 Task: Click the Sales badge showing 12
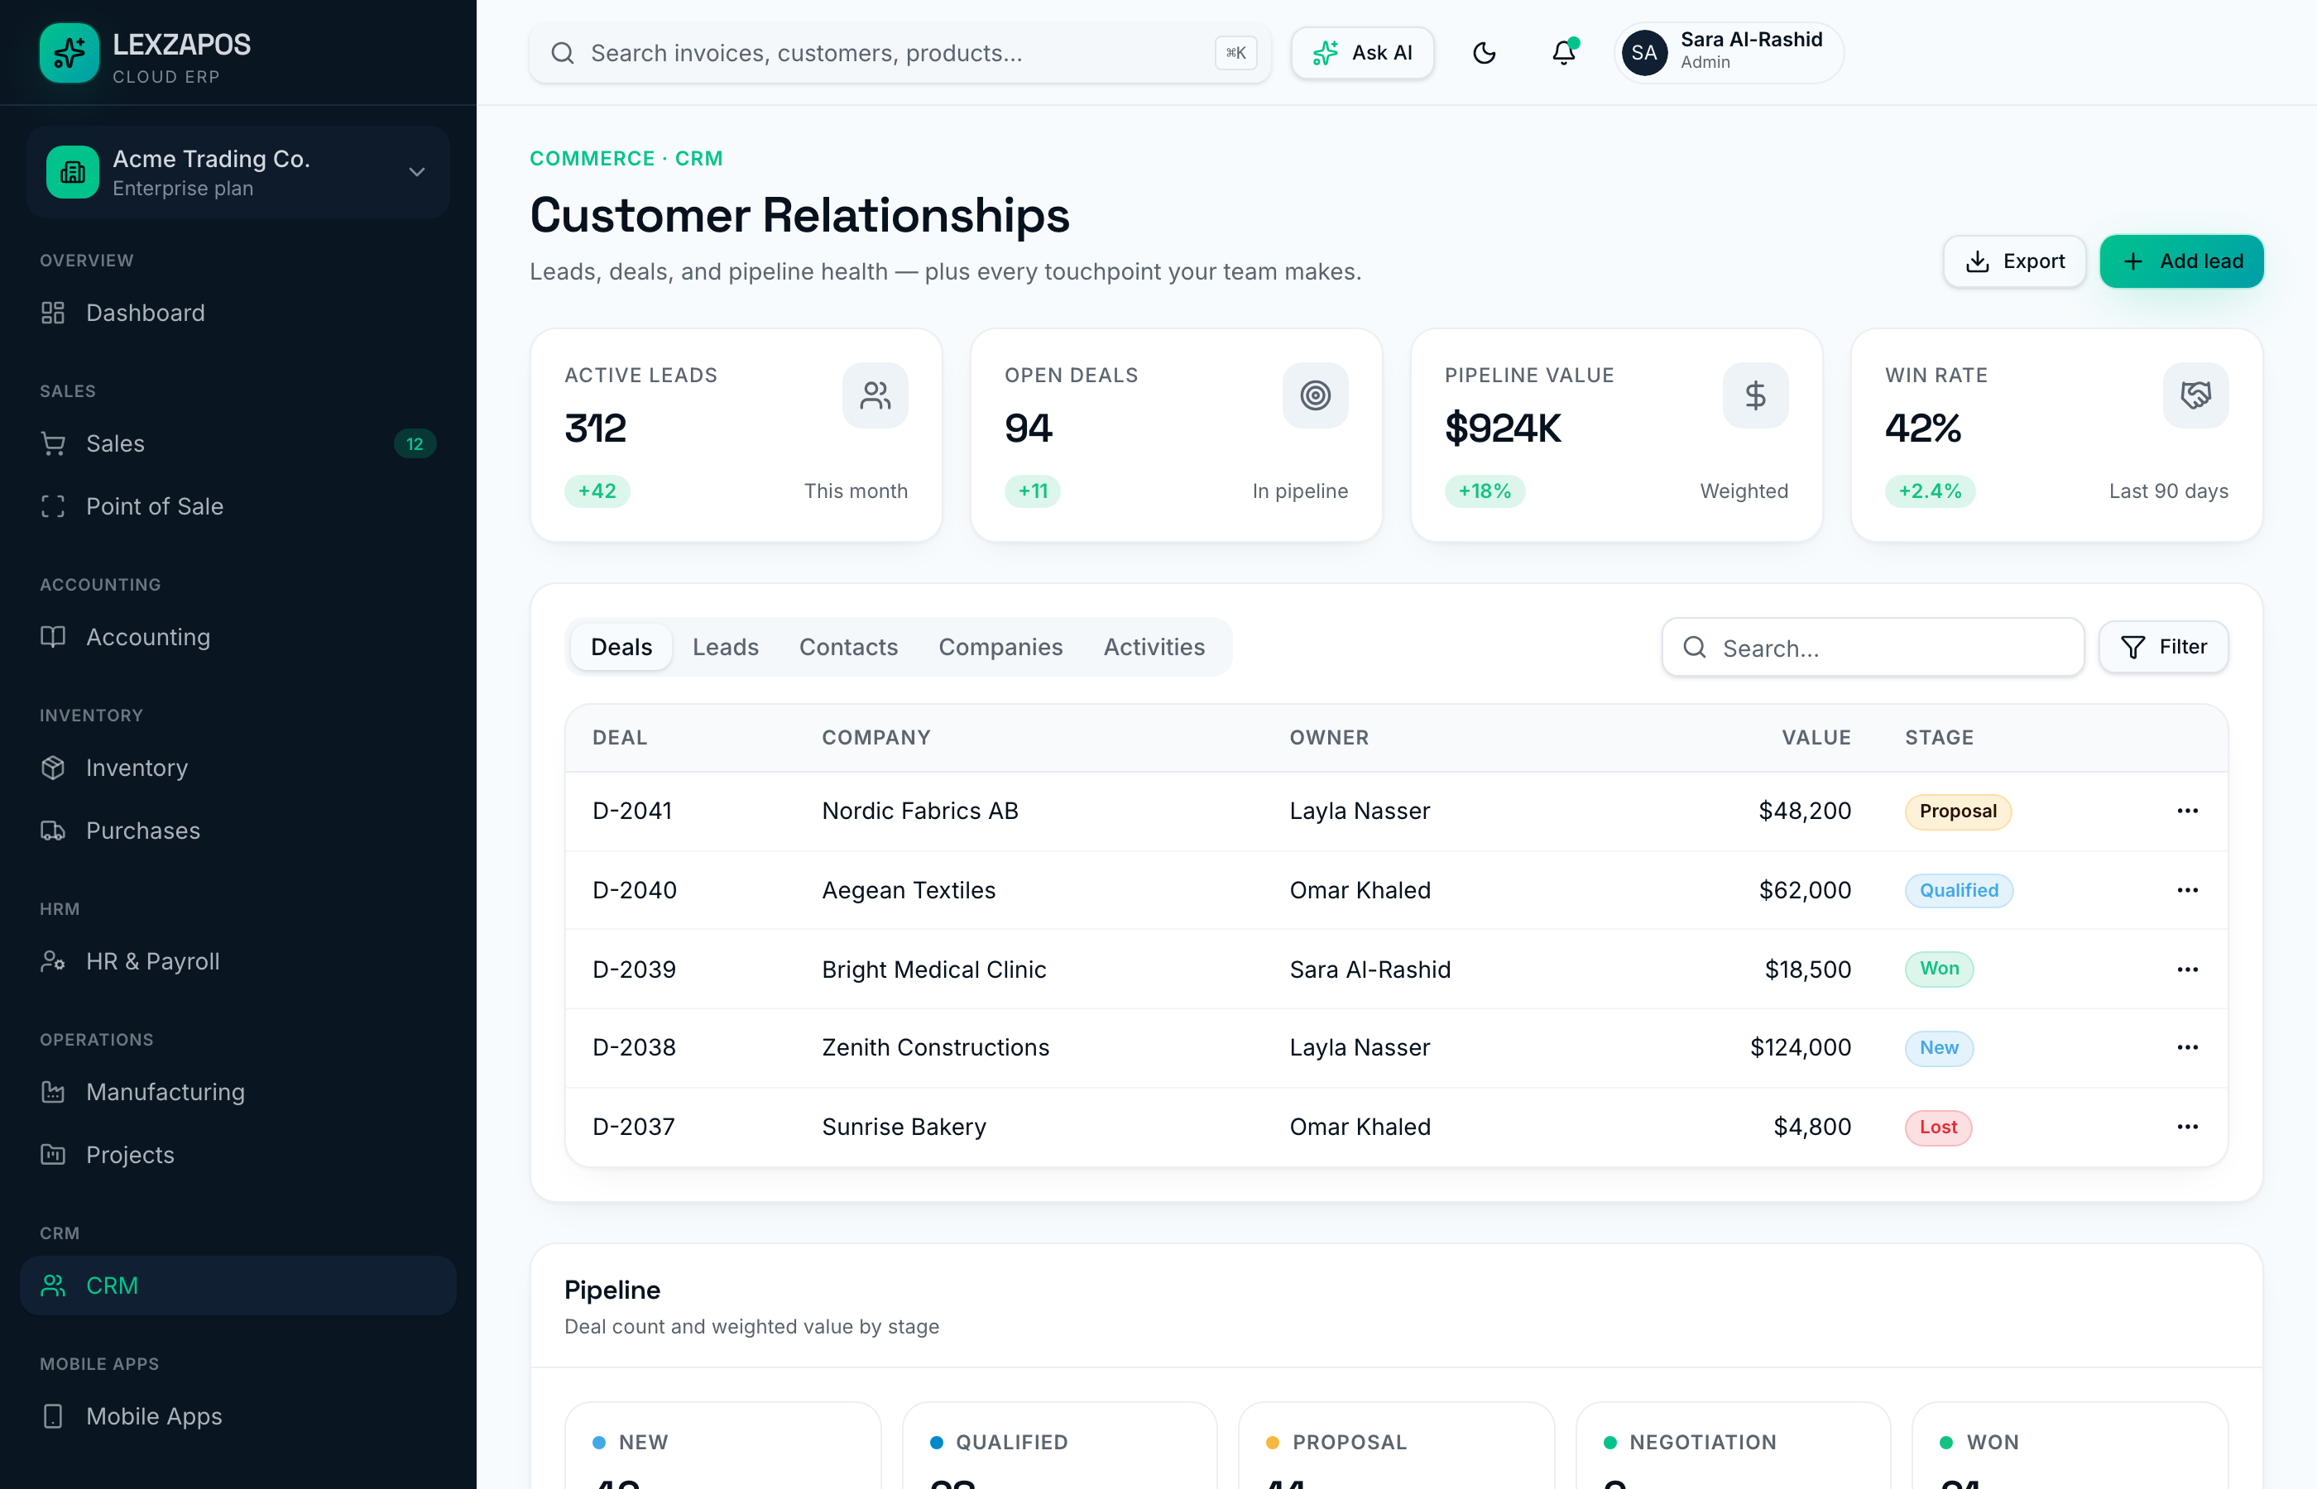point(415,443)
